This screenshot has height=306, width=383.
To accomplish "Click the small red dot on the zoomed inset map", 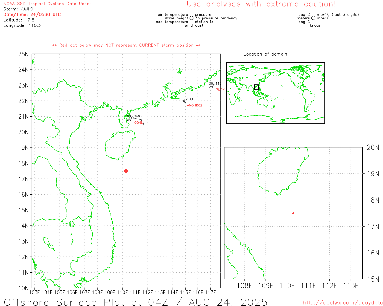I will (294, 213).
